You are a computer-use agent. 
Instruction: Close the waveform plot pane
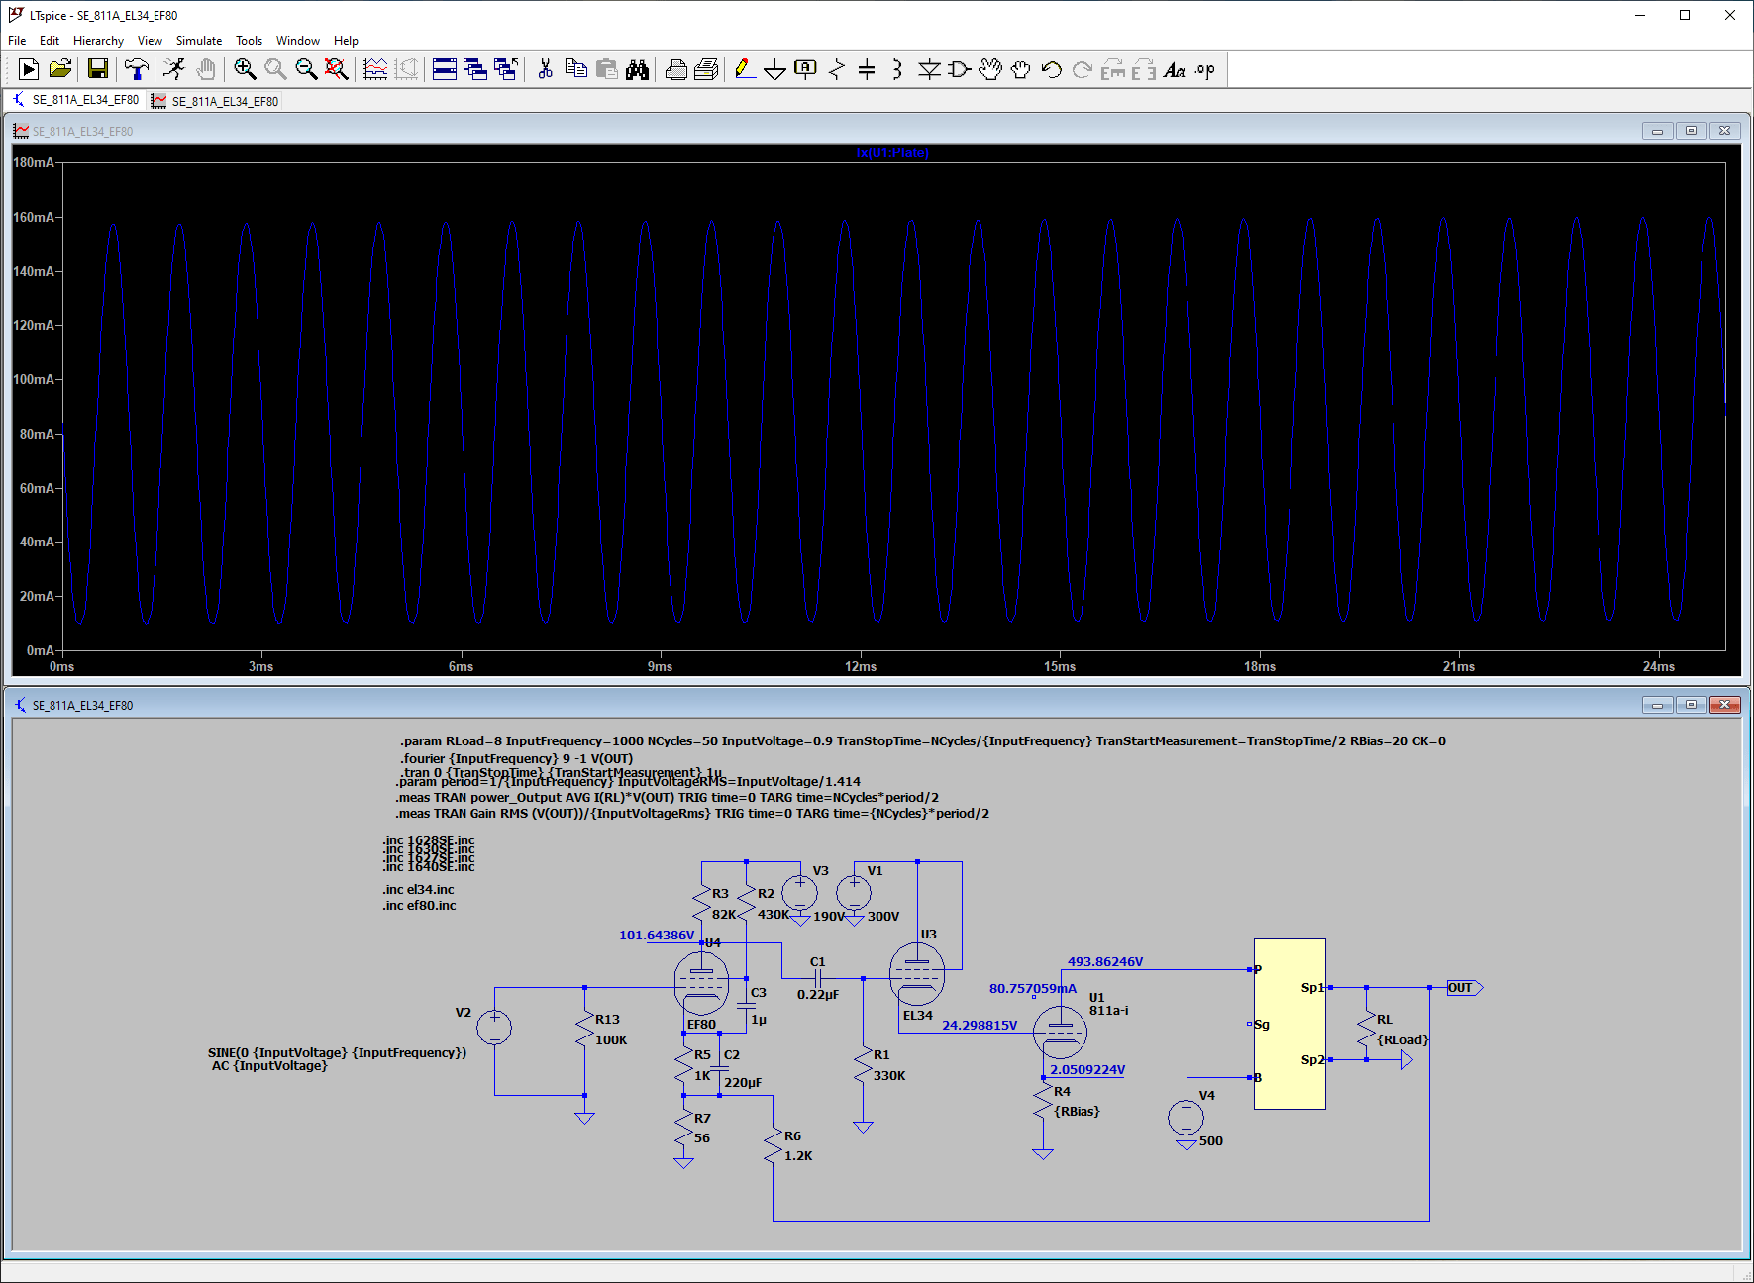(x=1724, y=131)
